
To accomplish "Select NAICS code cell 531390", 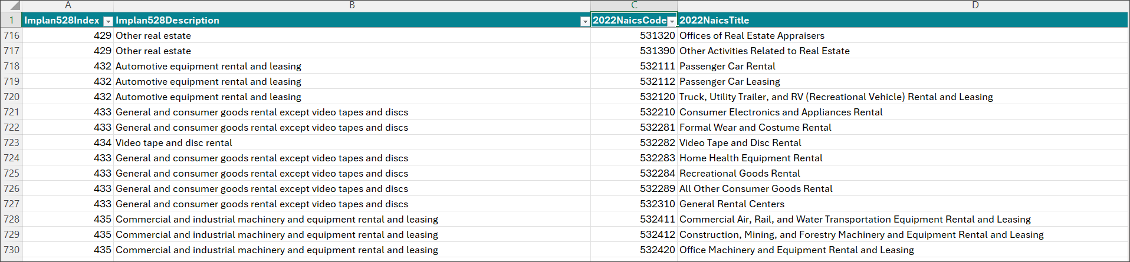I will [634, 51].
